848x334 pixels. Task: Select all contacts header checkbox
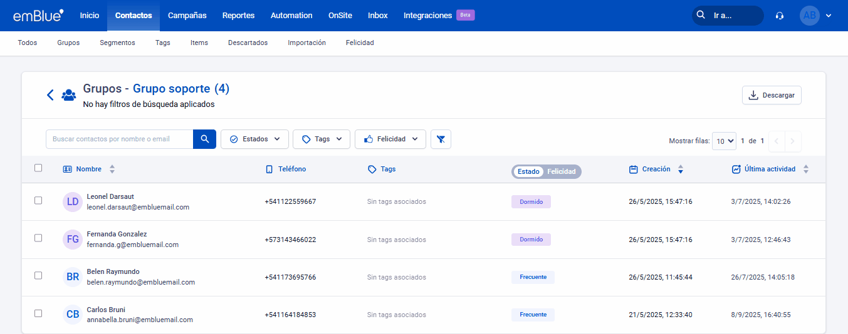click(x=38, y=168)
